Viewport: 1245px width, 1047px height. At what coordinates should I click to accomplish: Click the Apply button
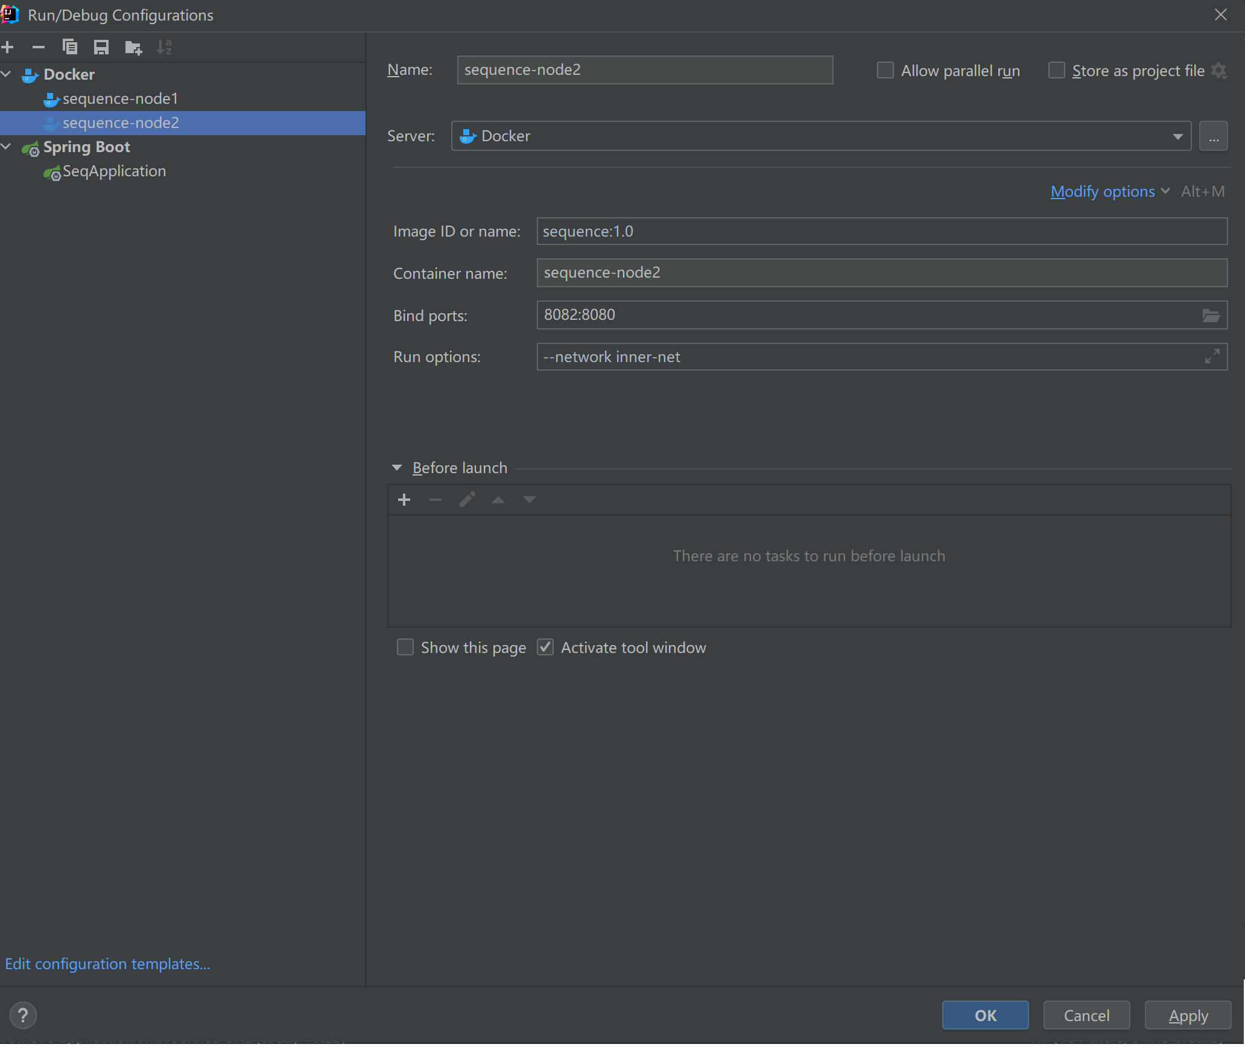click(x=1188, y=1016)
